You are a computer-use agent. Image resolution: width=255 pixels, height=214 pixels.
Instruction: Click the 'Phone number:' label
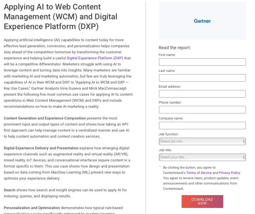tap(170, 102)
